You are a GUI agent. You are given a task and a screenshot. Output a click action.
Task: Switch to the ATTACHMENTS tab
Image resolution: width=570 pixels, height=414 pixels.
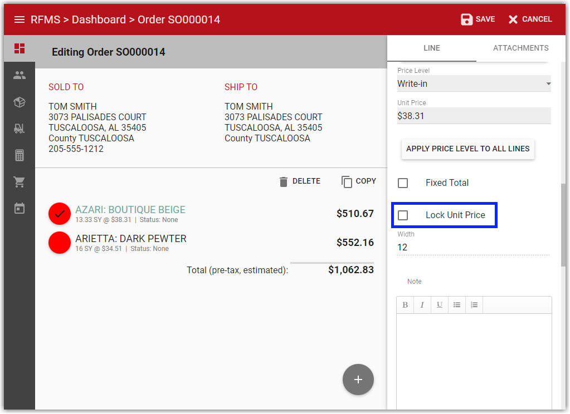click(520, 48)
